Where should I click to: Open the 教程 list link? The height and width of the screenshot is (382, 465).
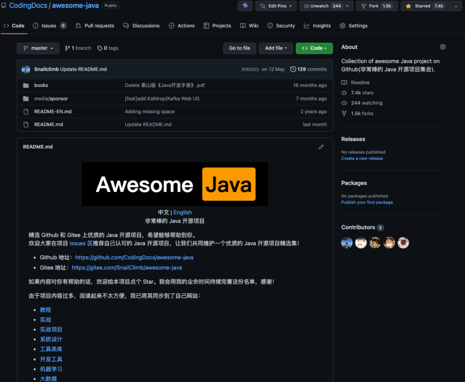46,310
